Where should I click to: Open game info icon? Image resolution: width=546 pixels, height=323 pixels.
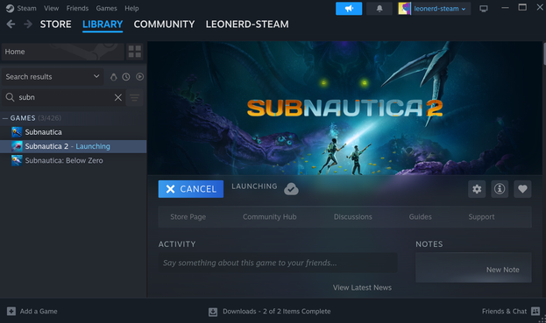click(x=500, y=189)
